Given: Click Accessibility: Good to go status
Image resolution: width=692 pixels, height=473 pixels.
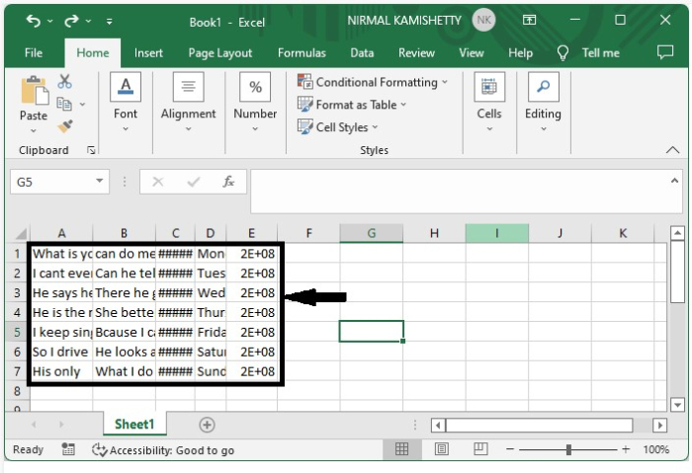Looking at the screenshot, I should coord(163,450).
